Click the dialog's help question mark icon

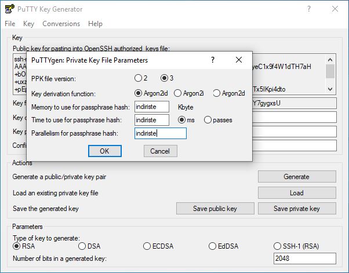pos(213,60)
